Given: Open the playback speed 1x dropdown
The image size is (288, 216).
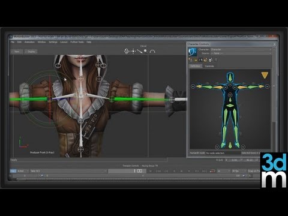Looking at the screenshot, I should coord(223,171).
